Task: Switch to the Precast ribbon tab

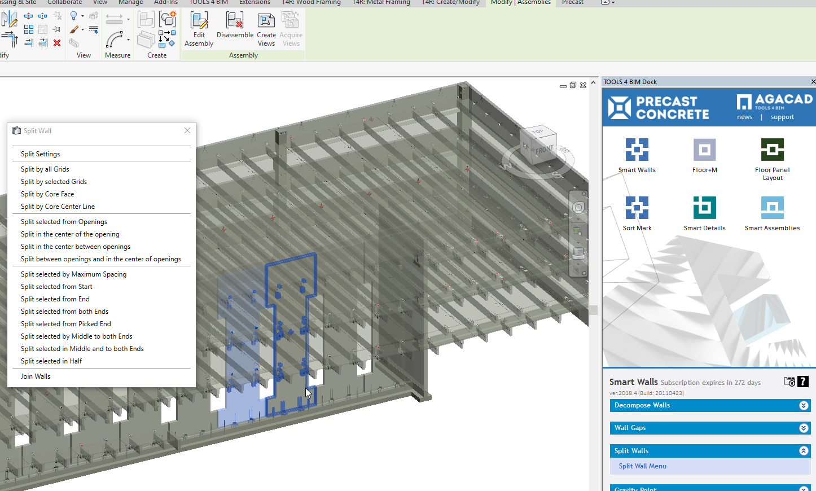Action: tap(572, 3)
